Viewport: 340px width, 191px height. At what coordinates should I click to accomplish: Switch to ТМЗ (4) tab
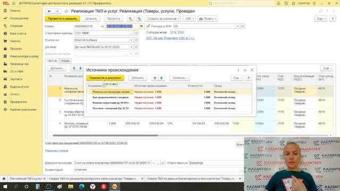coord(52,61)
